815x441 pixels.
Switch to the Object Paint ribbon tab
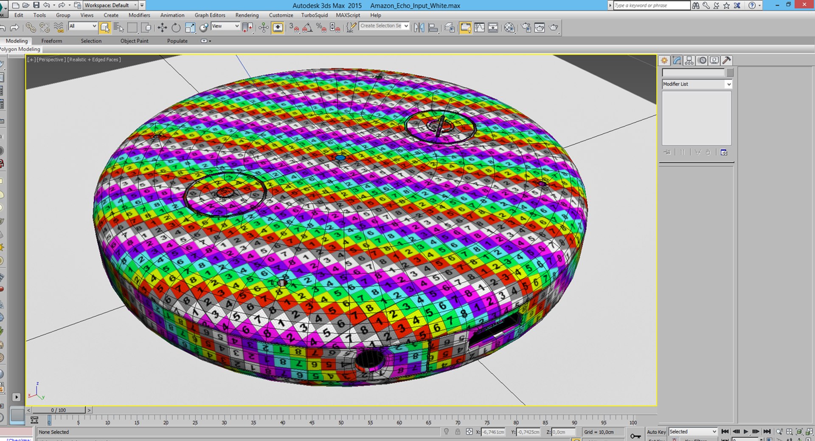click(x=134, y=41)
